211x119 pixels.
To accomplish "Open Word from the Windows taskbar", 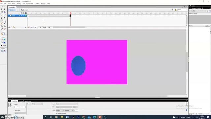I will pyautogui.click(x=67, y=117).
